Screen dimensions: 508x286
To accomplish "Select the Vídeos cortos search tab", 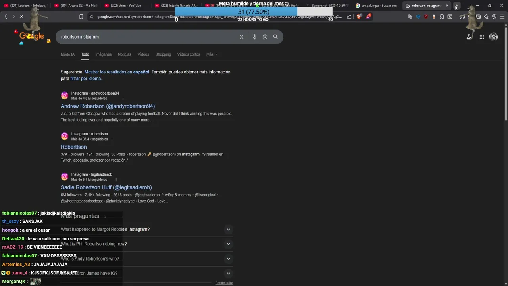I will click(x=189, y=54).
